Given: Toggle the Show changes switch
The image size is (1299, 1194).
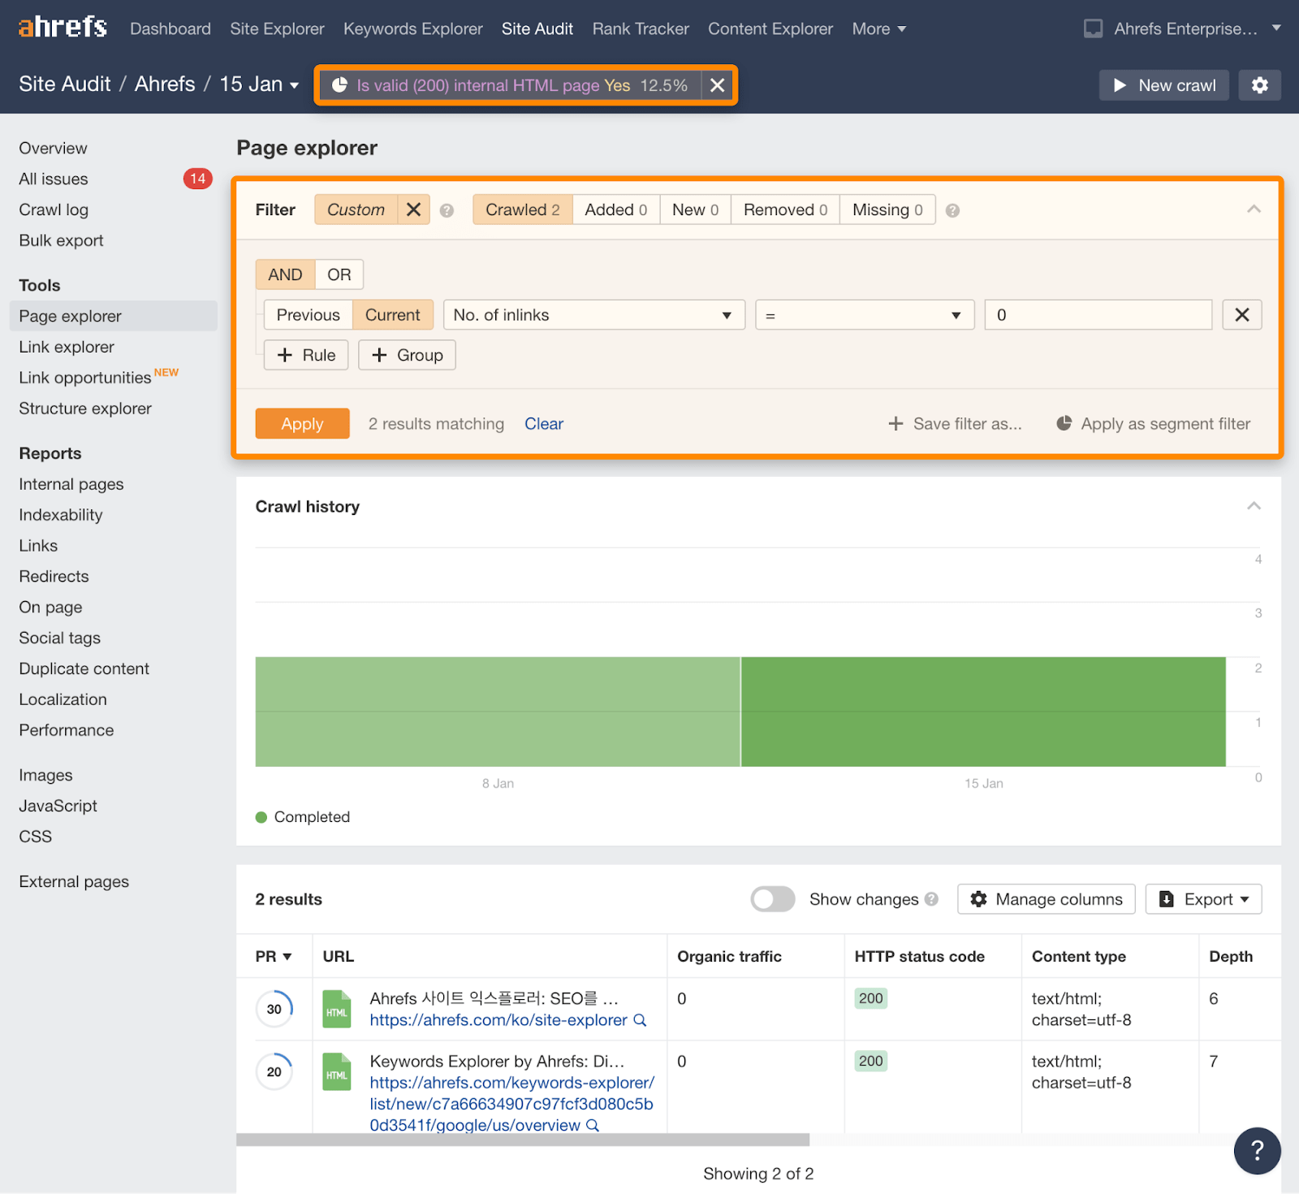Looking at the screenshot, I should 772,899.
